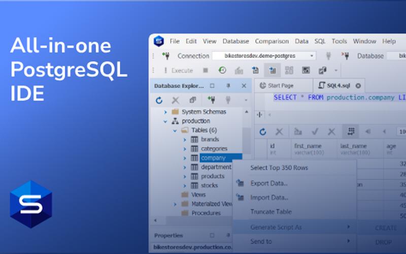Screen dimensions: 406x254
Task: Toggle the highlighted grid view mode icon
Action: (351, 132)
